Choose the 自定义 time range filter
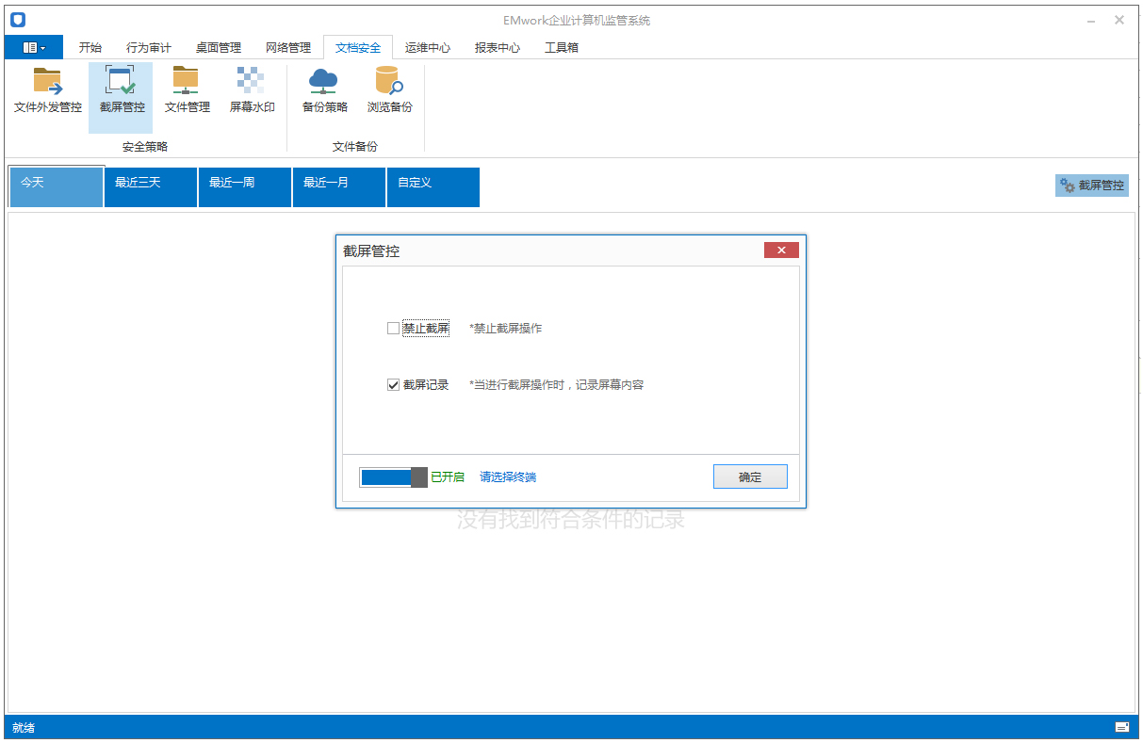The height and width of the screenshot is (743, 1143). 433,186
